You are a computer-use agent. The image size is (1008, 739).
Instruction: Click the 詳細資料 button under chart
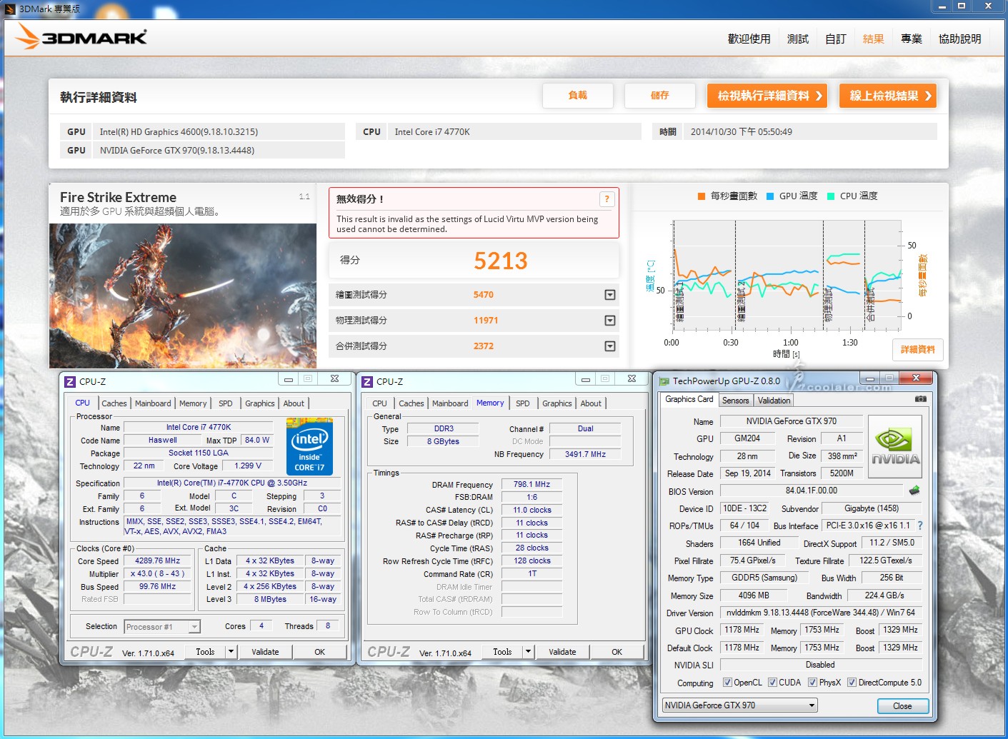[x=918, y=350]
